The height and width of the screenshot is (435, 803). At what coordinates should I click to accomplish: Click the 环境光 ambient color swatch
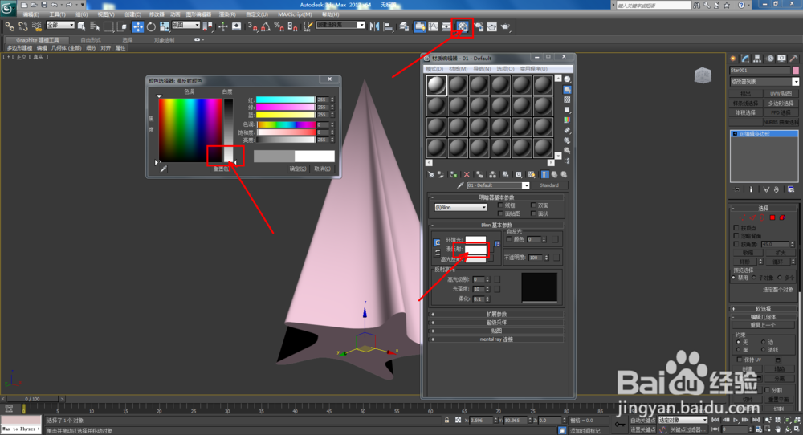coord(475,239)
